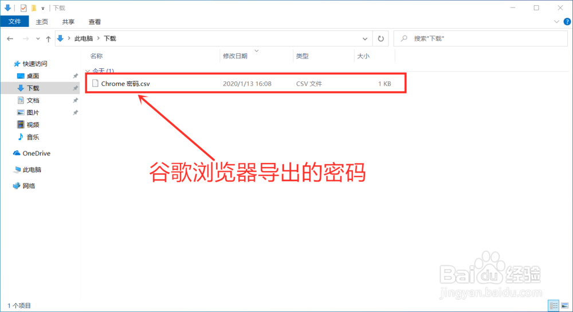Click the folder icon in the address bar
Viewport: 573px width, 312px height.
tap(61, 38)
